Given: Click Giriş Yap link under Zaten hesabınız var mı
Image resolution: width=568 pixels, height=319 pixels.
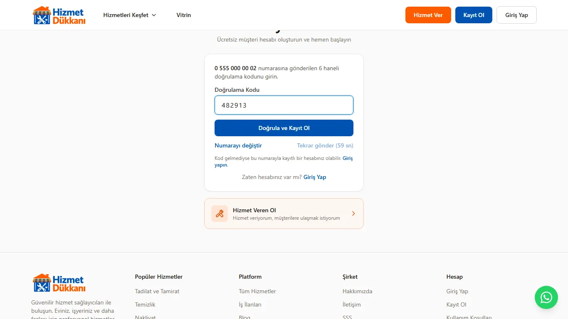Looking at the screenshot, I should coord(315,177).
